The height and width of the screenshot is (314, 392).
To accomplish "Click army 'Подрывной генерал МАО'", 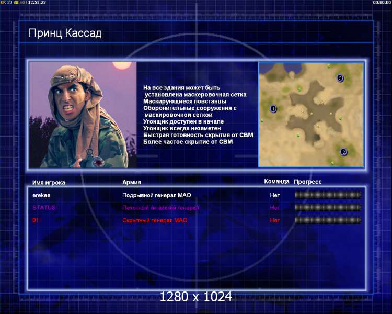I will pos(157,195).
